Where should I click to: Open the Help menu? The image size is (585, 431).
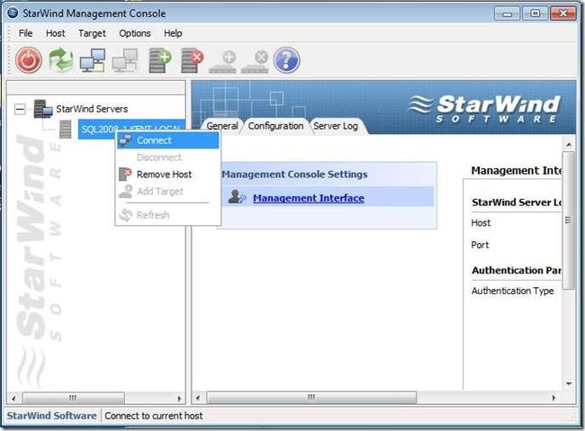pos(173,33)
